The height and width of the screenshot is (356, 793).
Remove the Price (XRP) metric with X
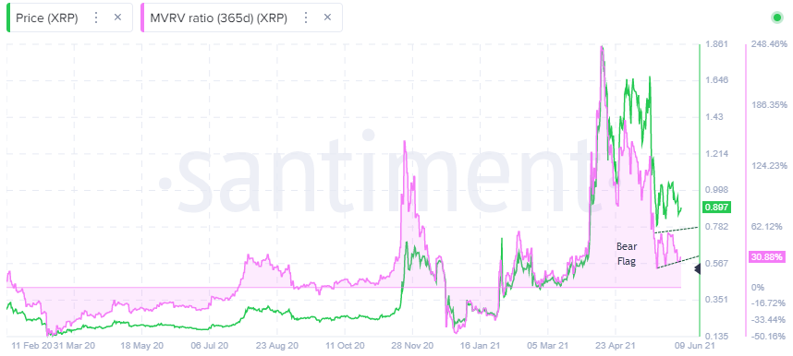click(117, 18)
